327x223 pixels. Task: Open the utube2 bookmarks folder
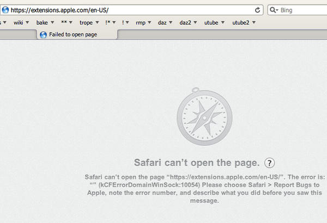(x=244, y=22)
